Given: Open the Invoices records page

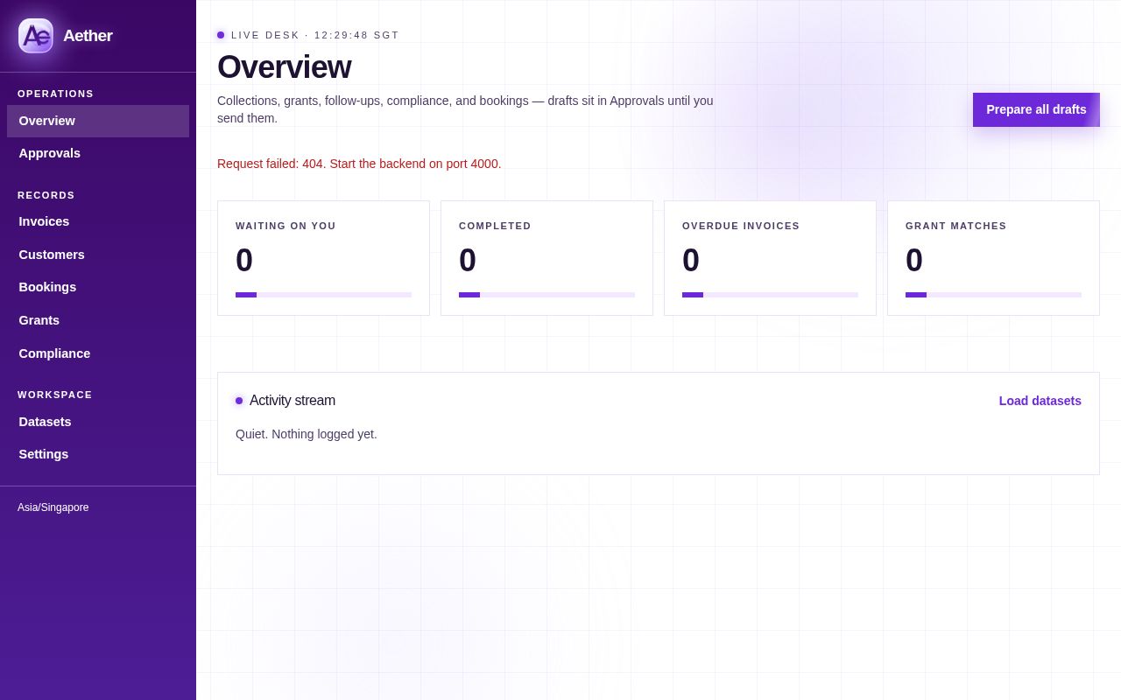Looking at the screenshot, I should pos(98,221).
